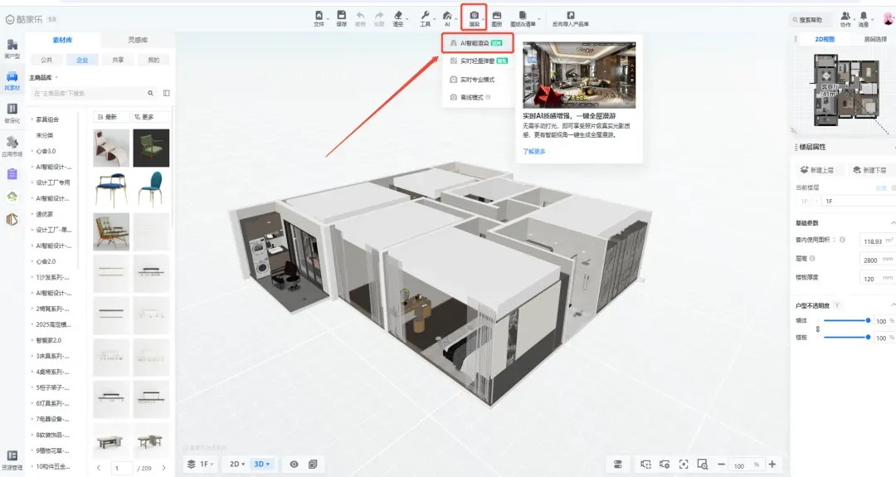Switch to 2D视图 tab in right panel
The image size is (896, 477).
coord(824,39)
